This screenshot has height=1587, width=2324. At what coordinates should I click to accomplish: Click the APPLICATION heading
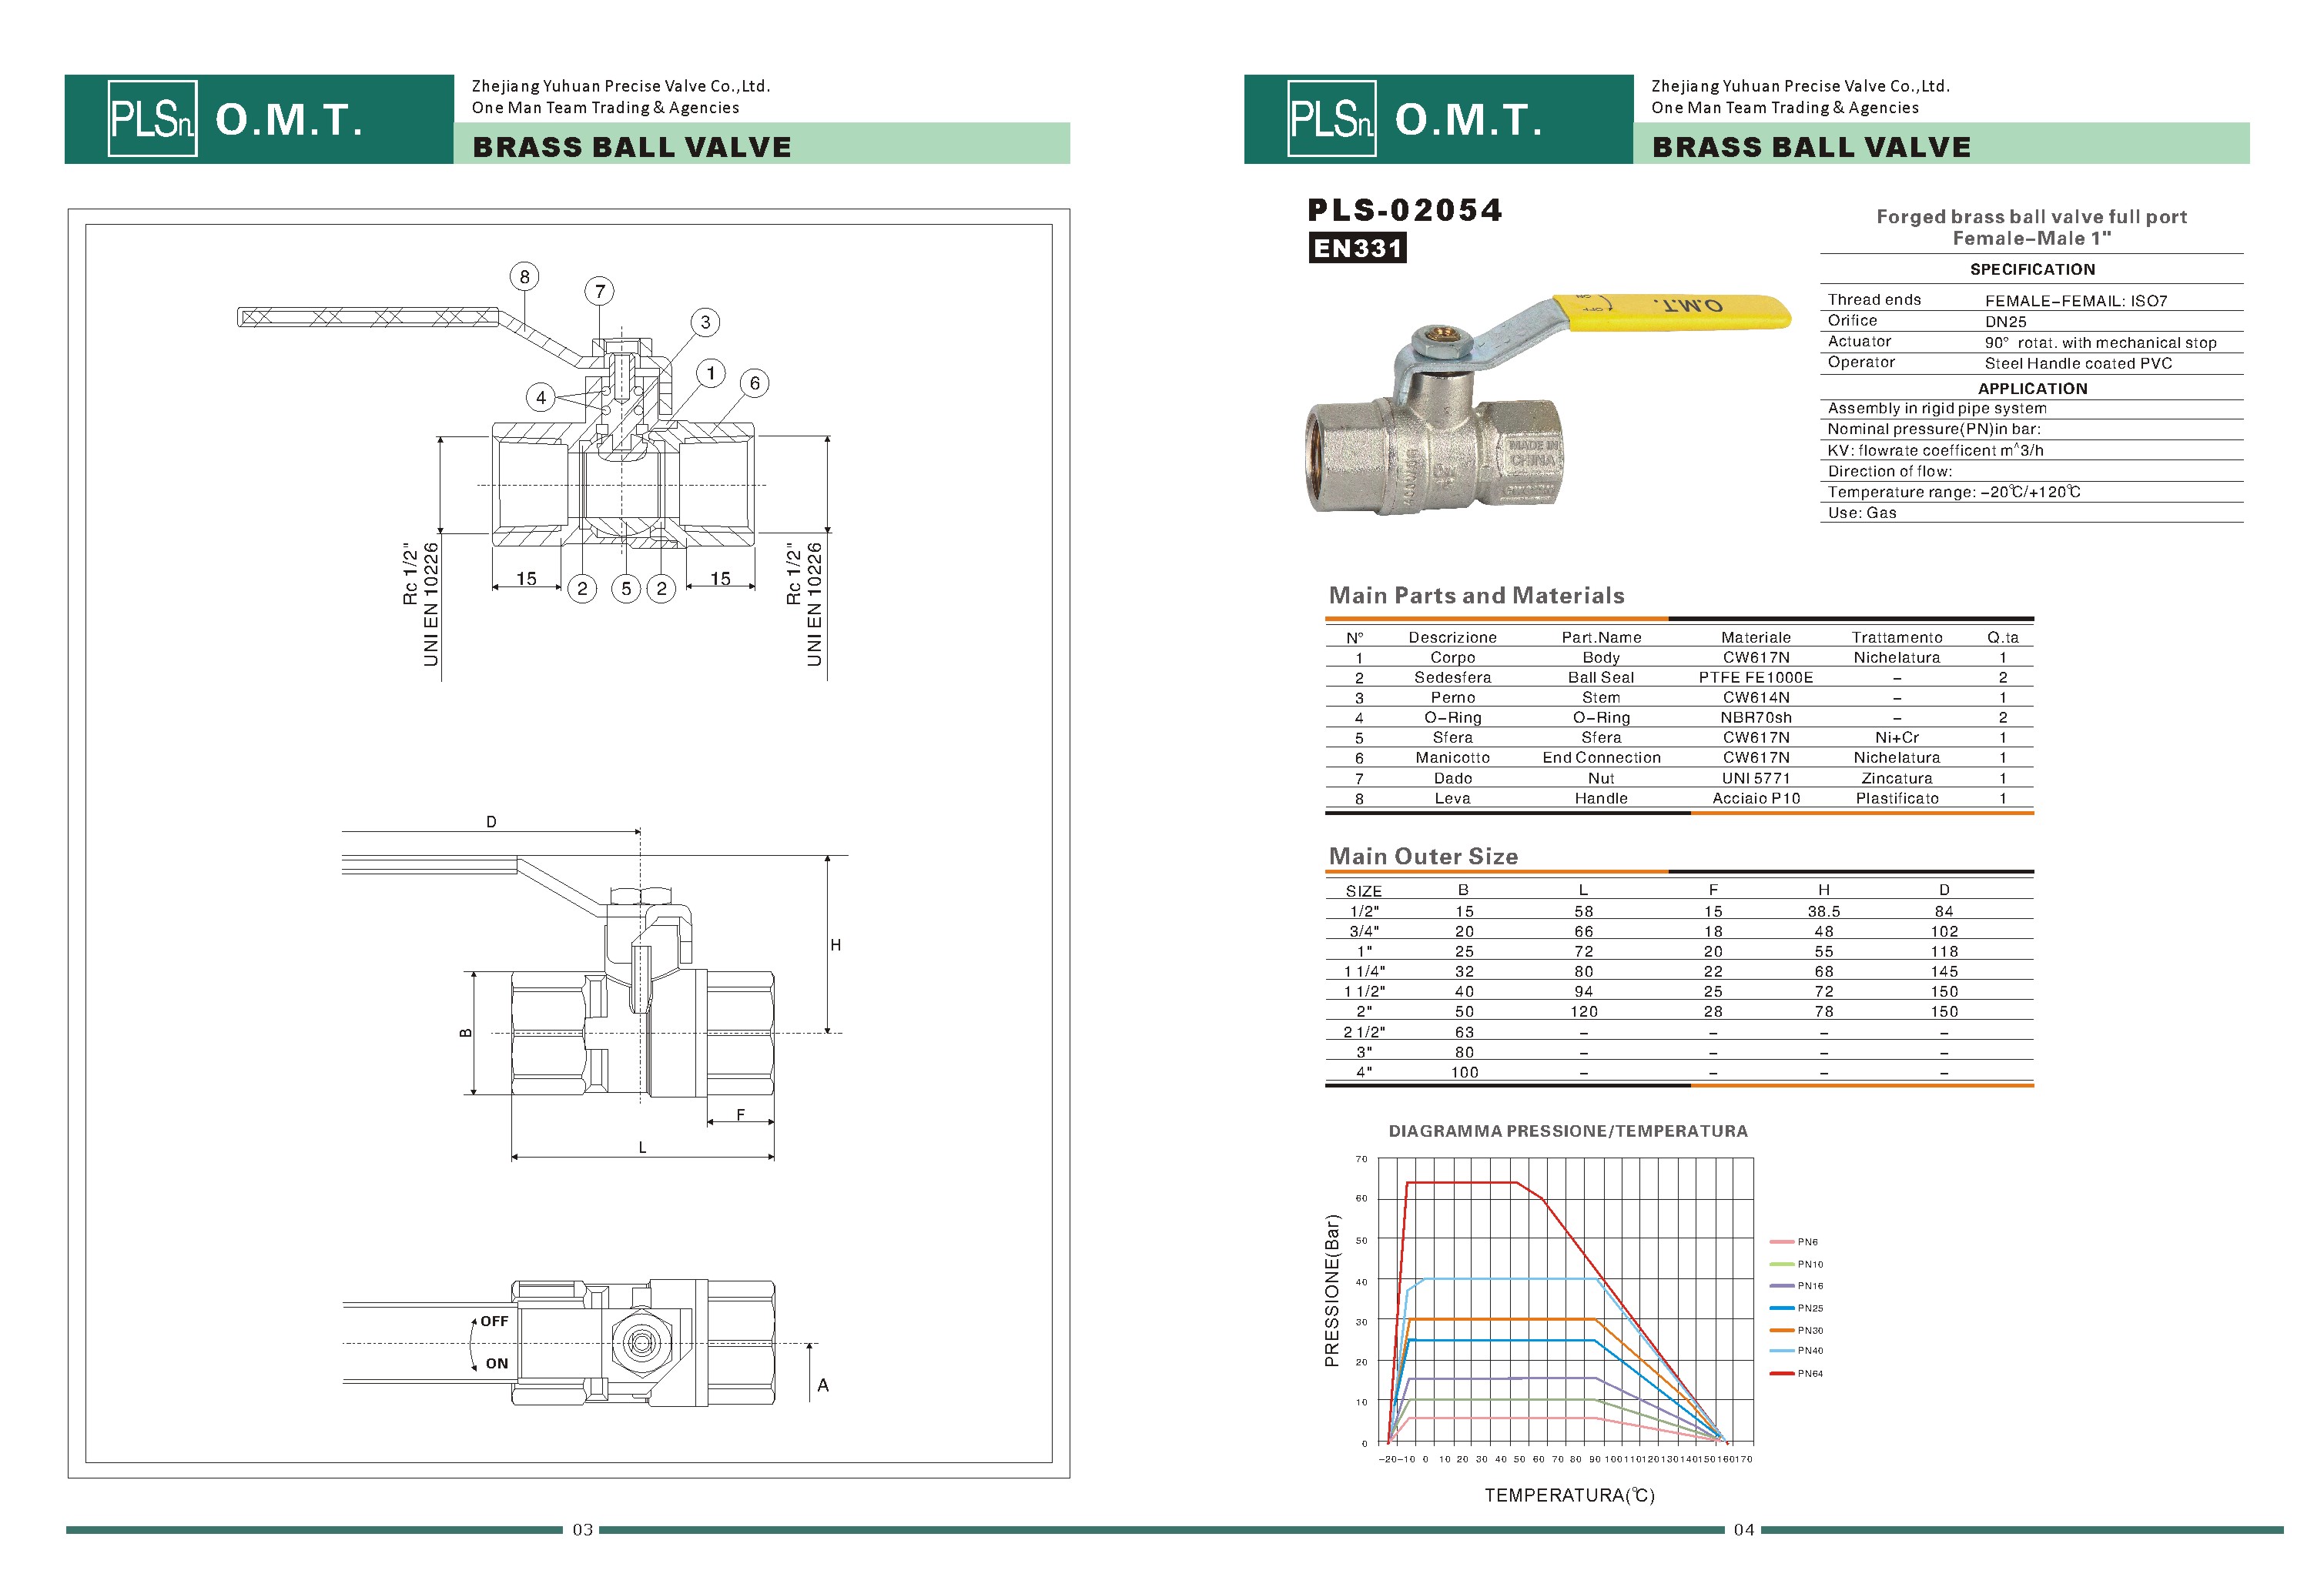[x=2032, y=389]
